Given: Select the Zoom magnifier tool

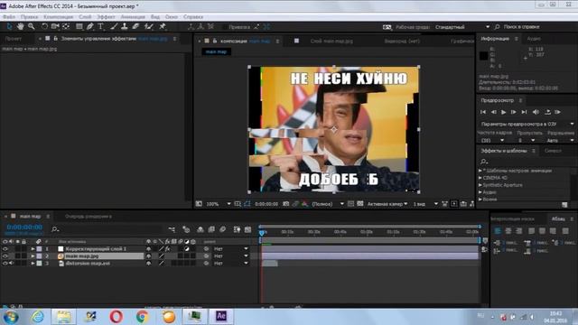Looking at the screenshot, I should (x=32, y=26).
